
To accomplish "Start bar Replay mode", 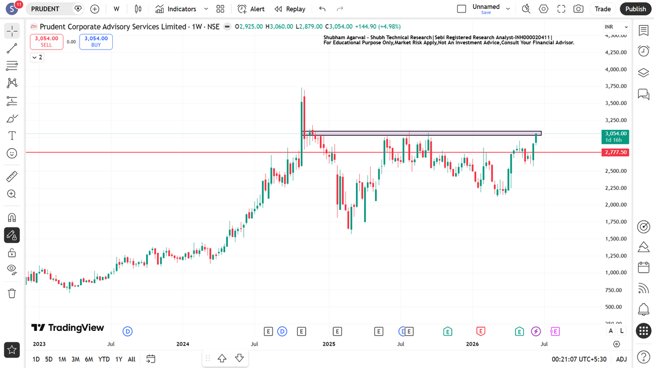I will (x=290, y=9).
